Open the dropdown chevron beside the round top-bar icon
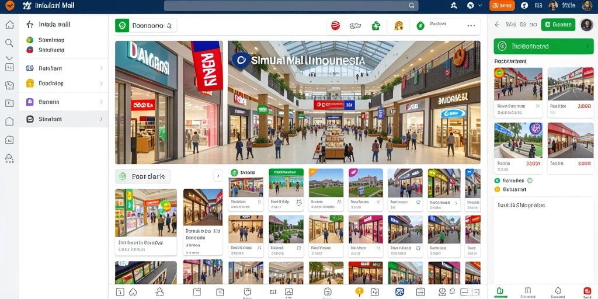This screenshot has height=299, width=598. point(480,5)
